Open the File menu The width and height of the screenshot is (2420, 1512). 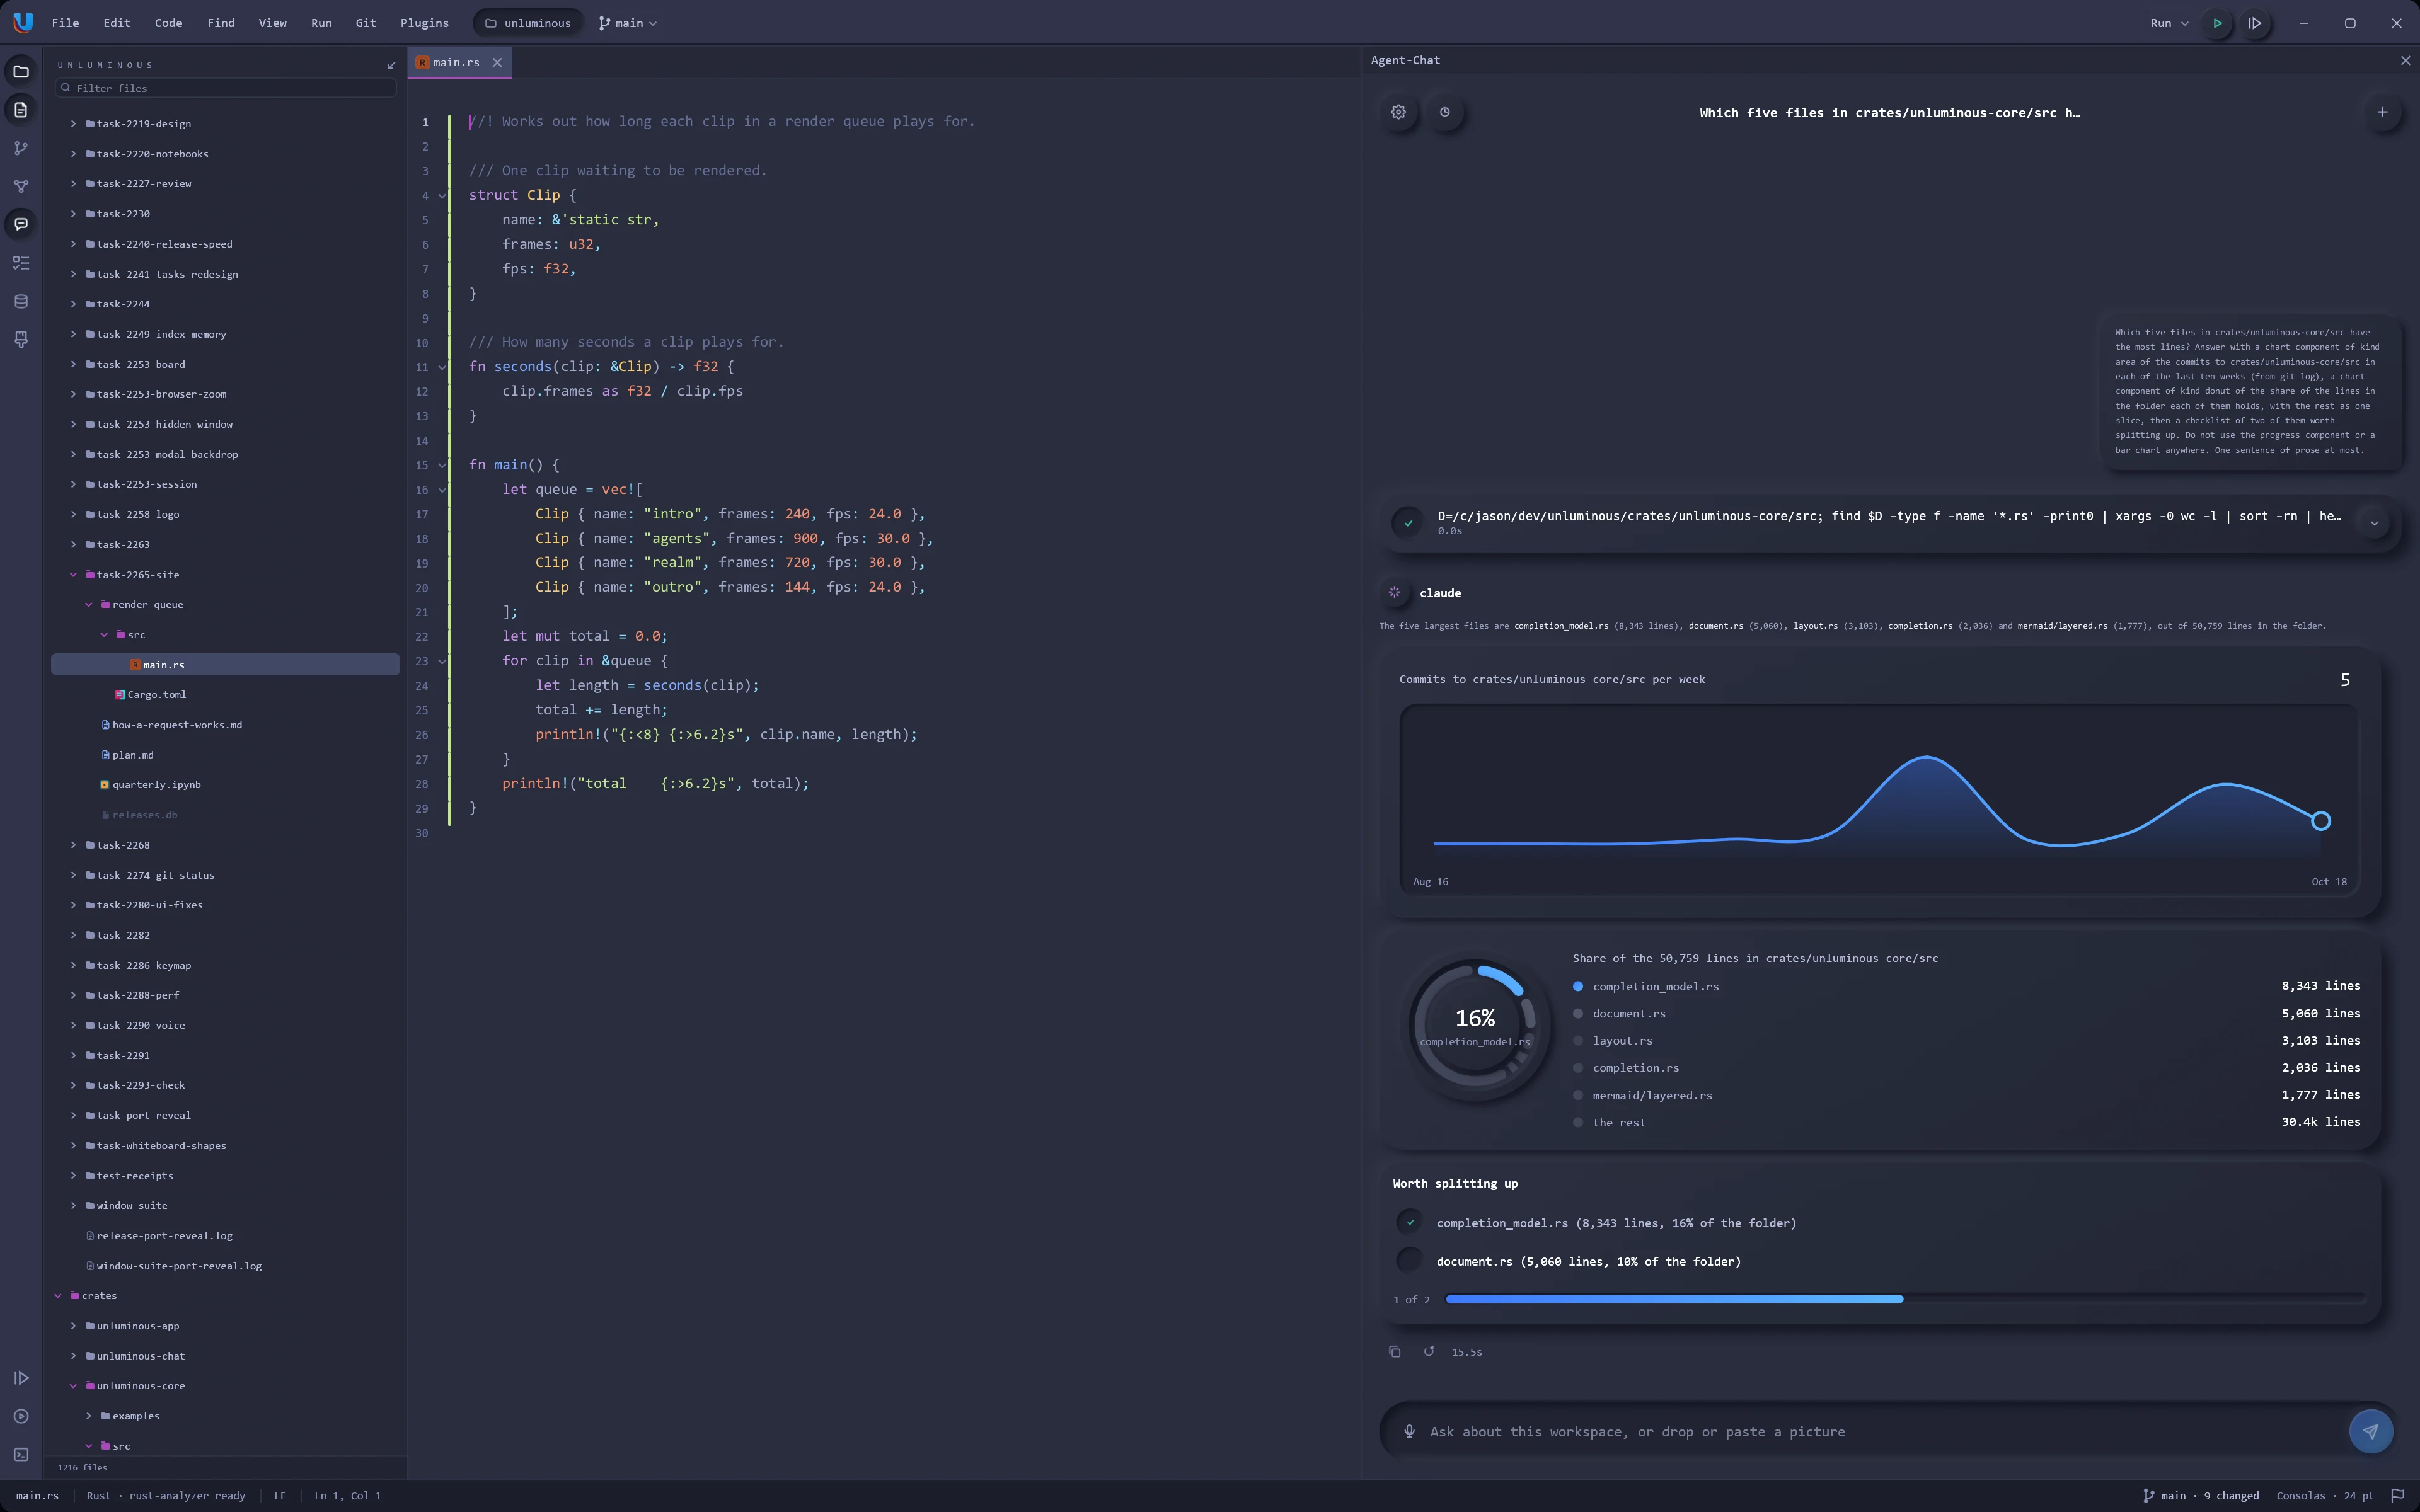(65, 23)
